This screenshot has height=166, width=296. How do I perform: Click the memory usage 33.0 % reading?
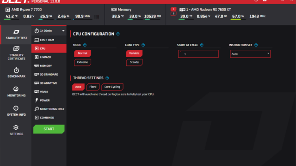pos(135,17)
